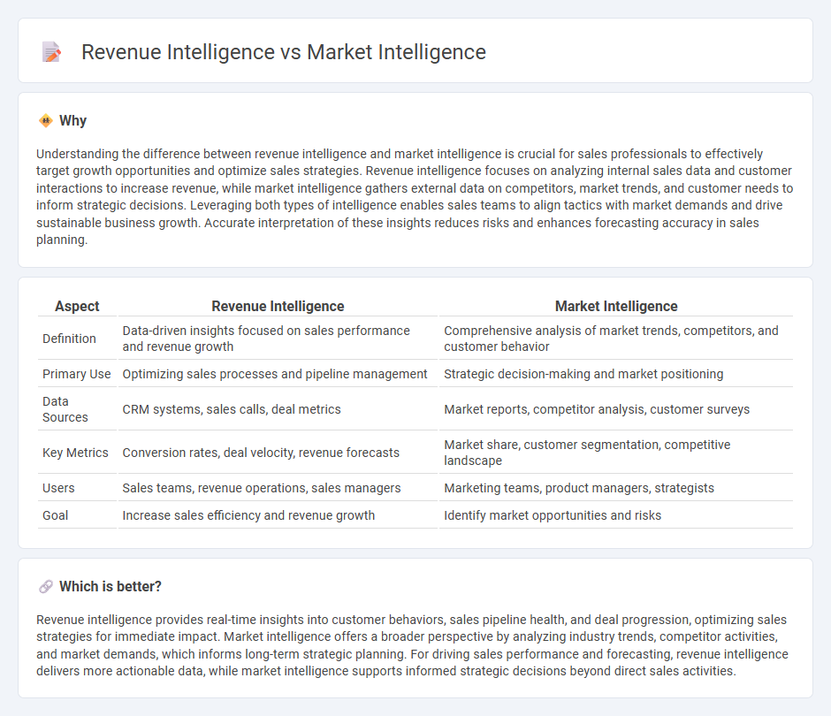Select the Users row label
This screenshot has height=716, width=831.
point(58,488)
